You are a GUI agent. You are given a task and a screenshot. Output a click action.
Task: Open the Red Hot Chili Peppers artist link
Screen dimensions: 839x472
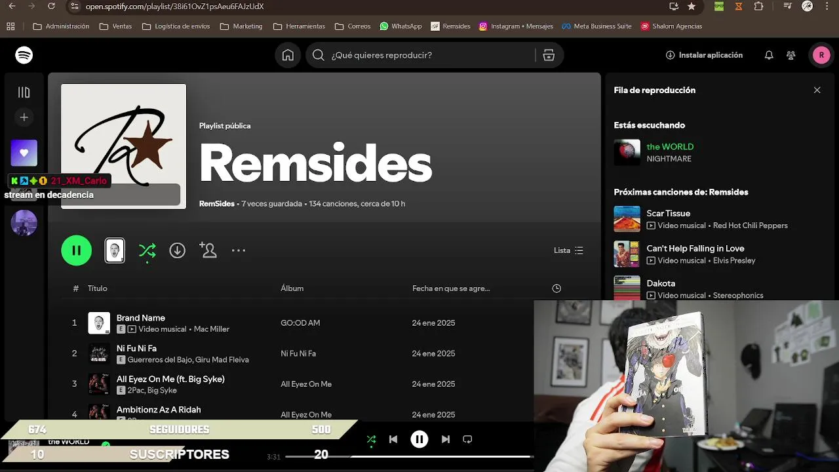[751, 226]
